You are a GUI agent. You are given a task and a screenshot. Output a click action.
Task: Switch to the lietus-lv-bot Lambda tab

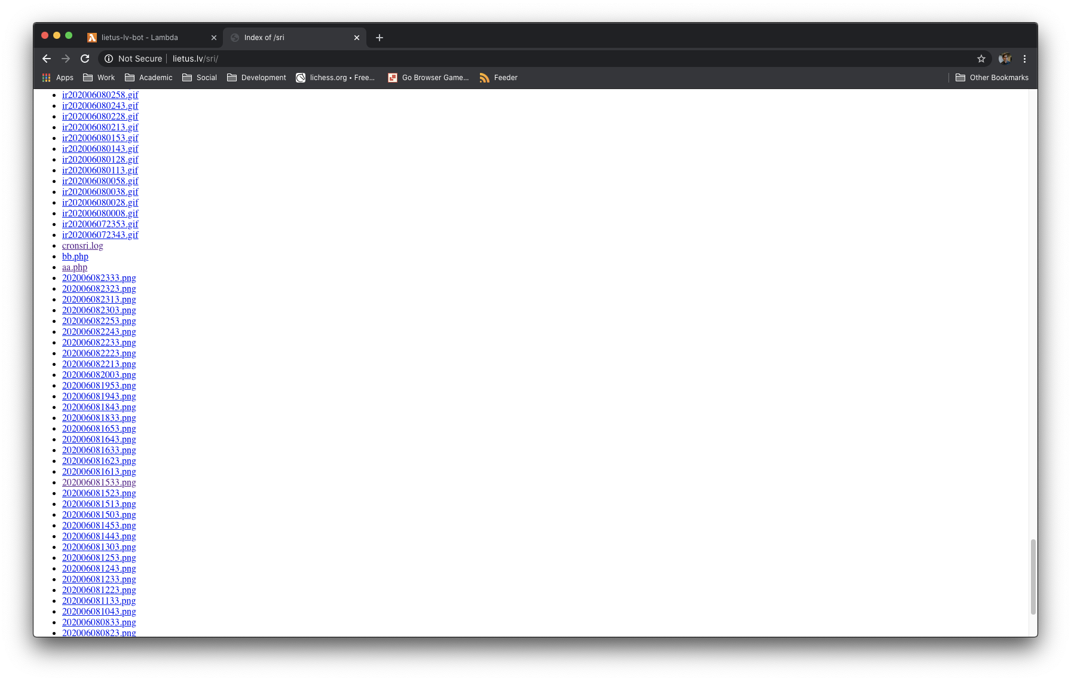pyautogui.click(x=139, y=37)
